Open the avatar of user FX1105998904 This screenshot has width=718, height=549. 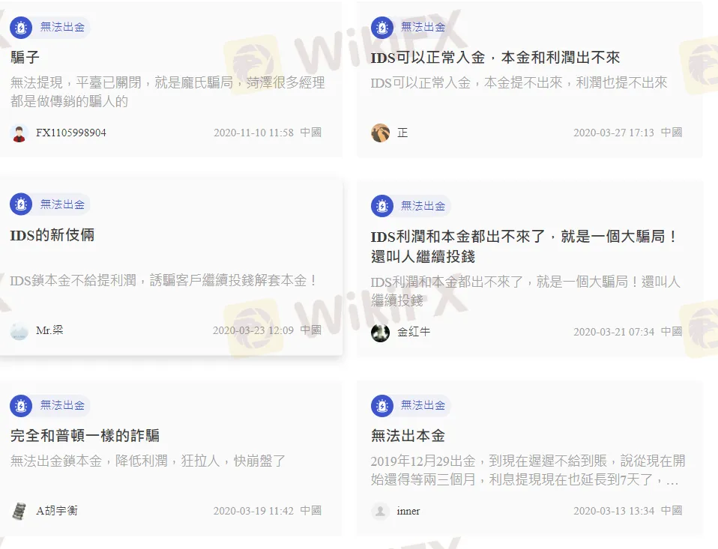click(x=19, y=133)
